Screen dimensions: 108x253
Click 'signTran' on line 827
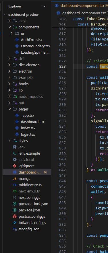[99, 88]
